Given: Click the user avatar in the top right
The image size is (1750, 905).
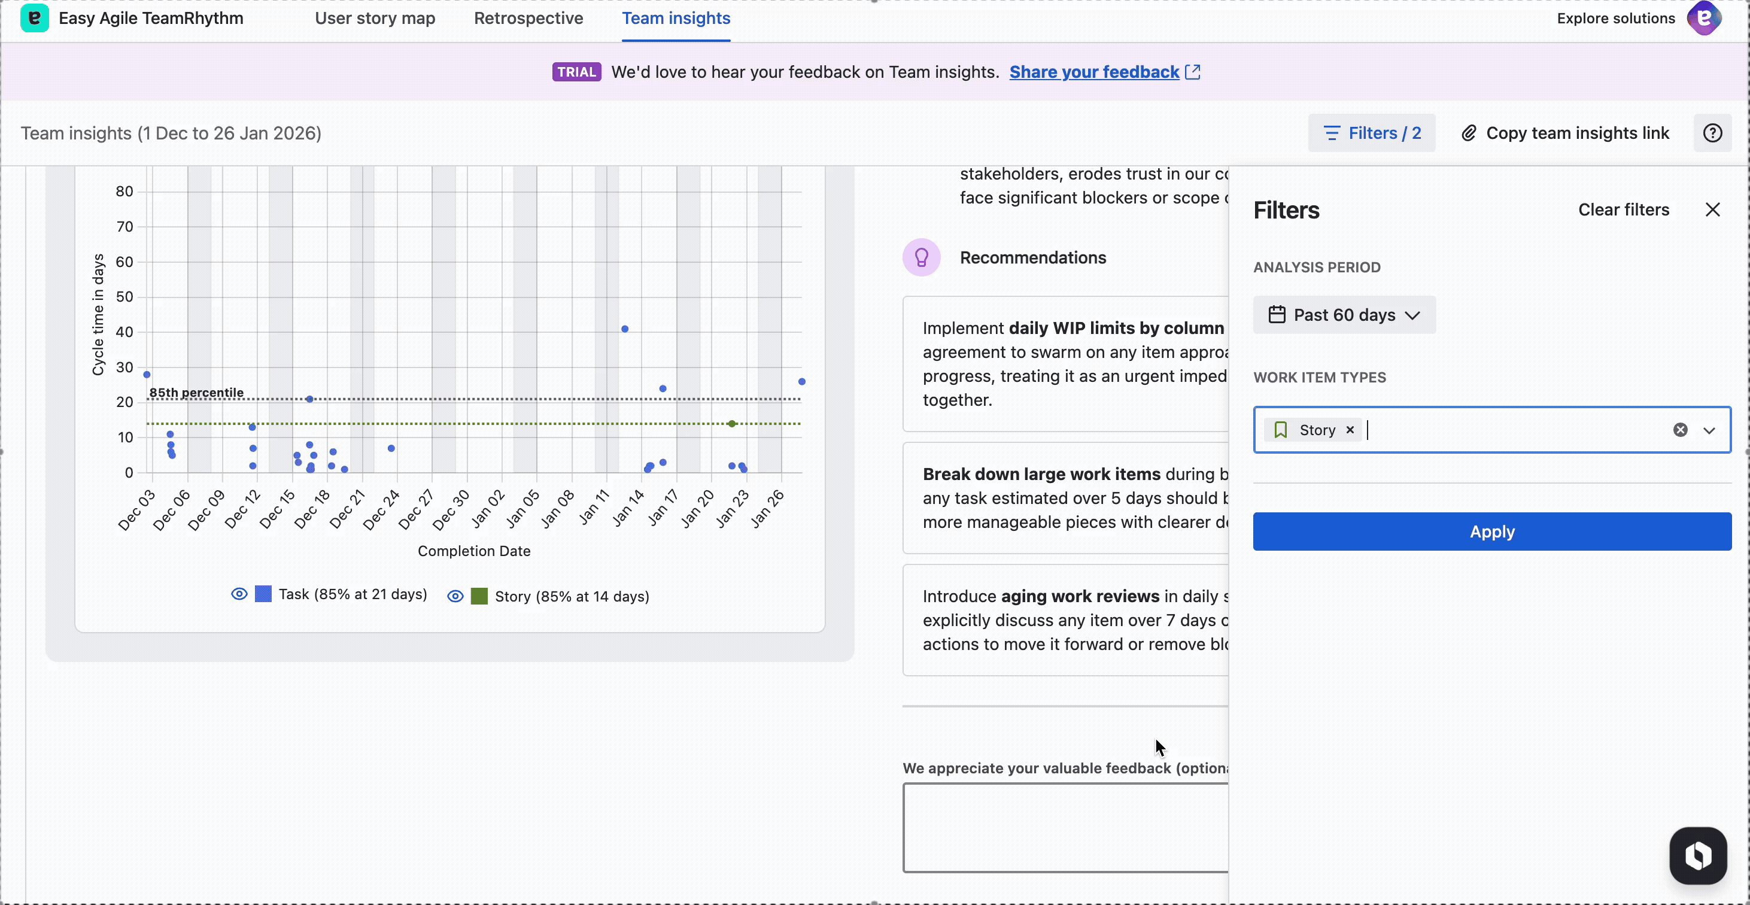Looking at the screenshot, I should coord(1705,19).
